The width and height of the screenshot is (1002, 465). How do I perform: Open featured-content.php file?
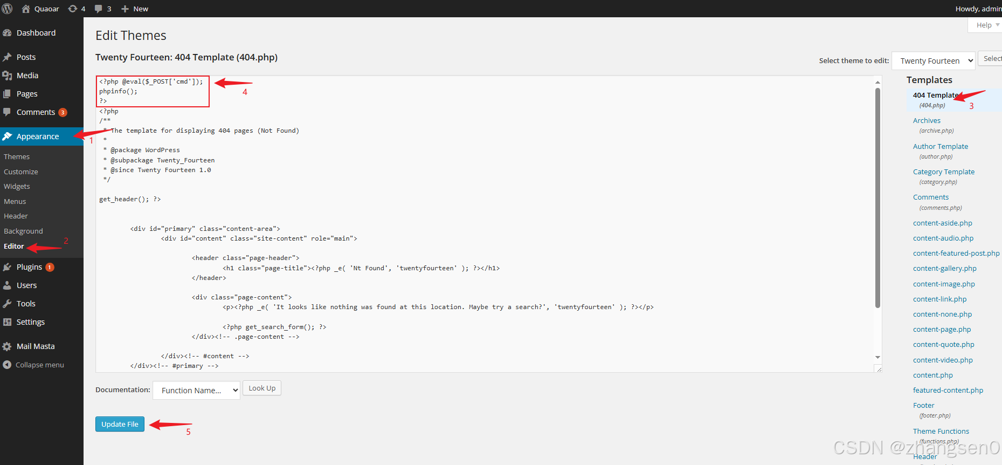point(948,390)
